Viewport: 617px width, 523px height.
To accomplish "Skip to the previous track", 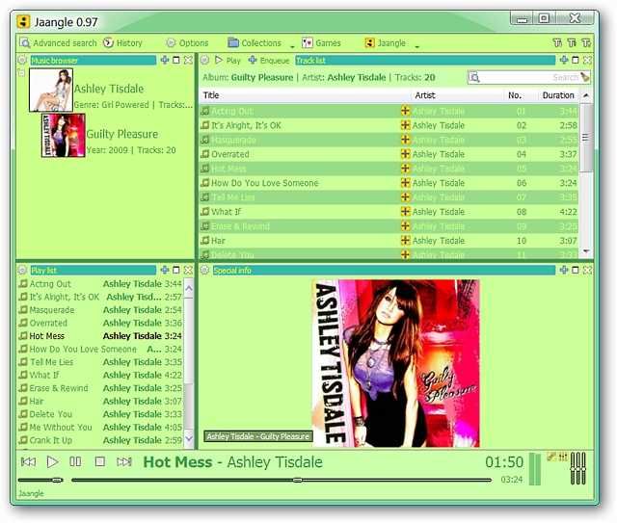I will pos(28,461).
